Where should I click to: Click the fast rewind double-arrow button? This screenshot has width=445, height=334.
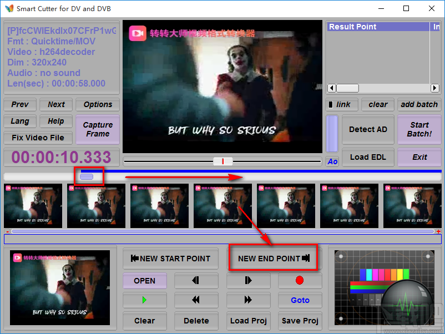[196, 300]
